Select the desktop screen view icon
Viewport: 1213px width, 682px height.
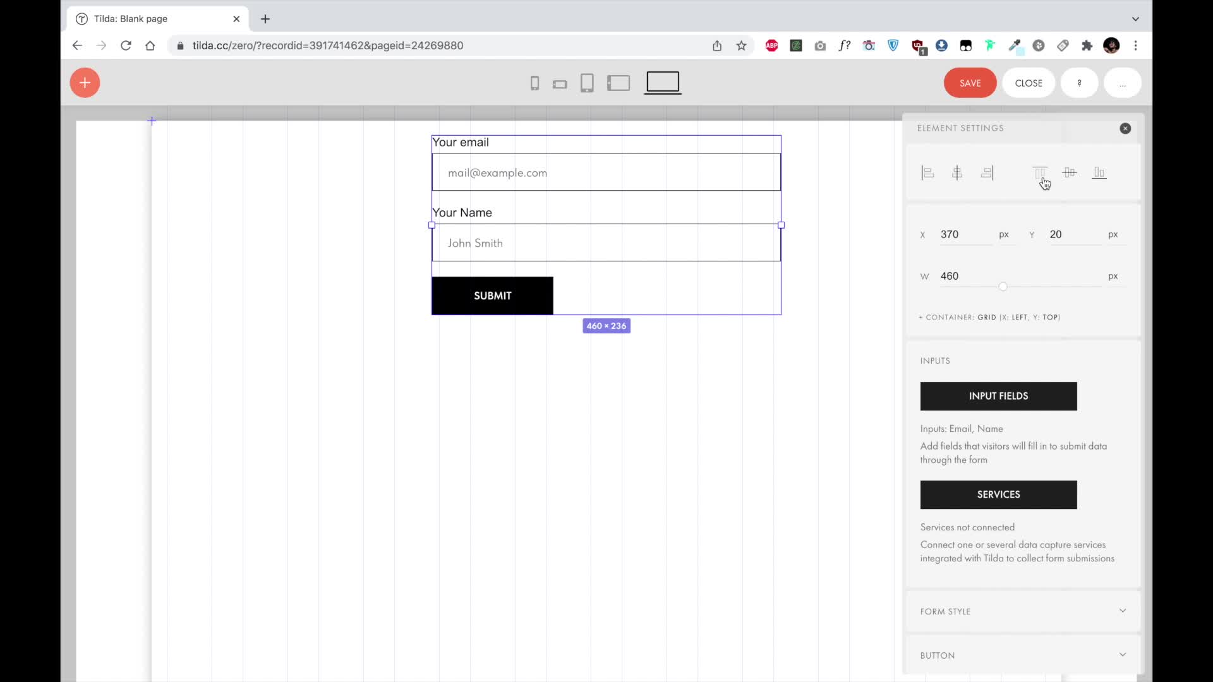(663, 82)
